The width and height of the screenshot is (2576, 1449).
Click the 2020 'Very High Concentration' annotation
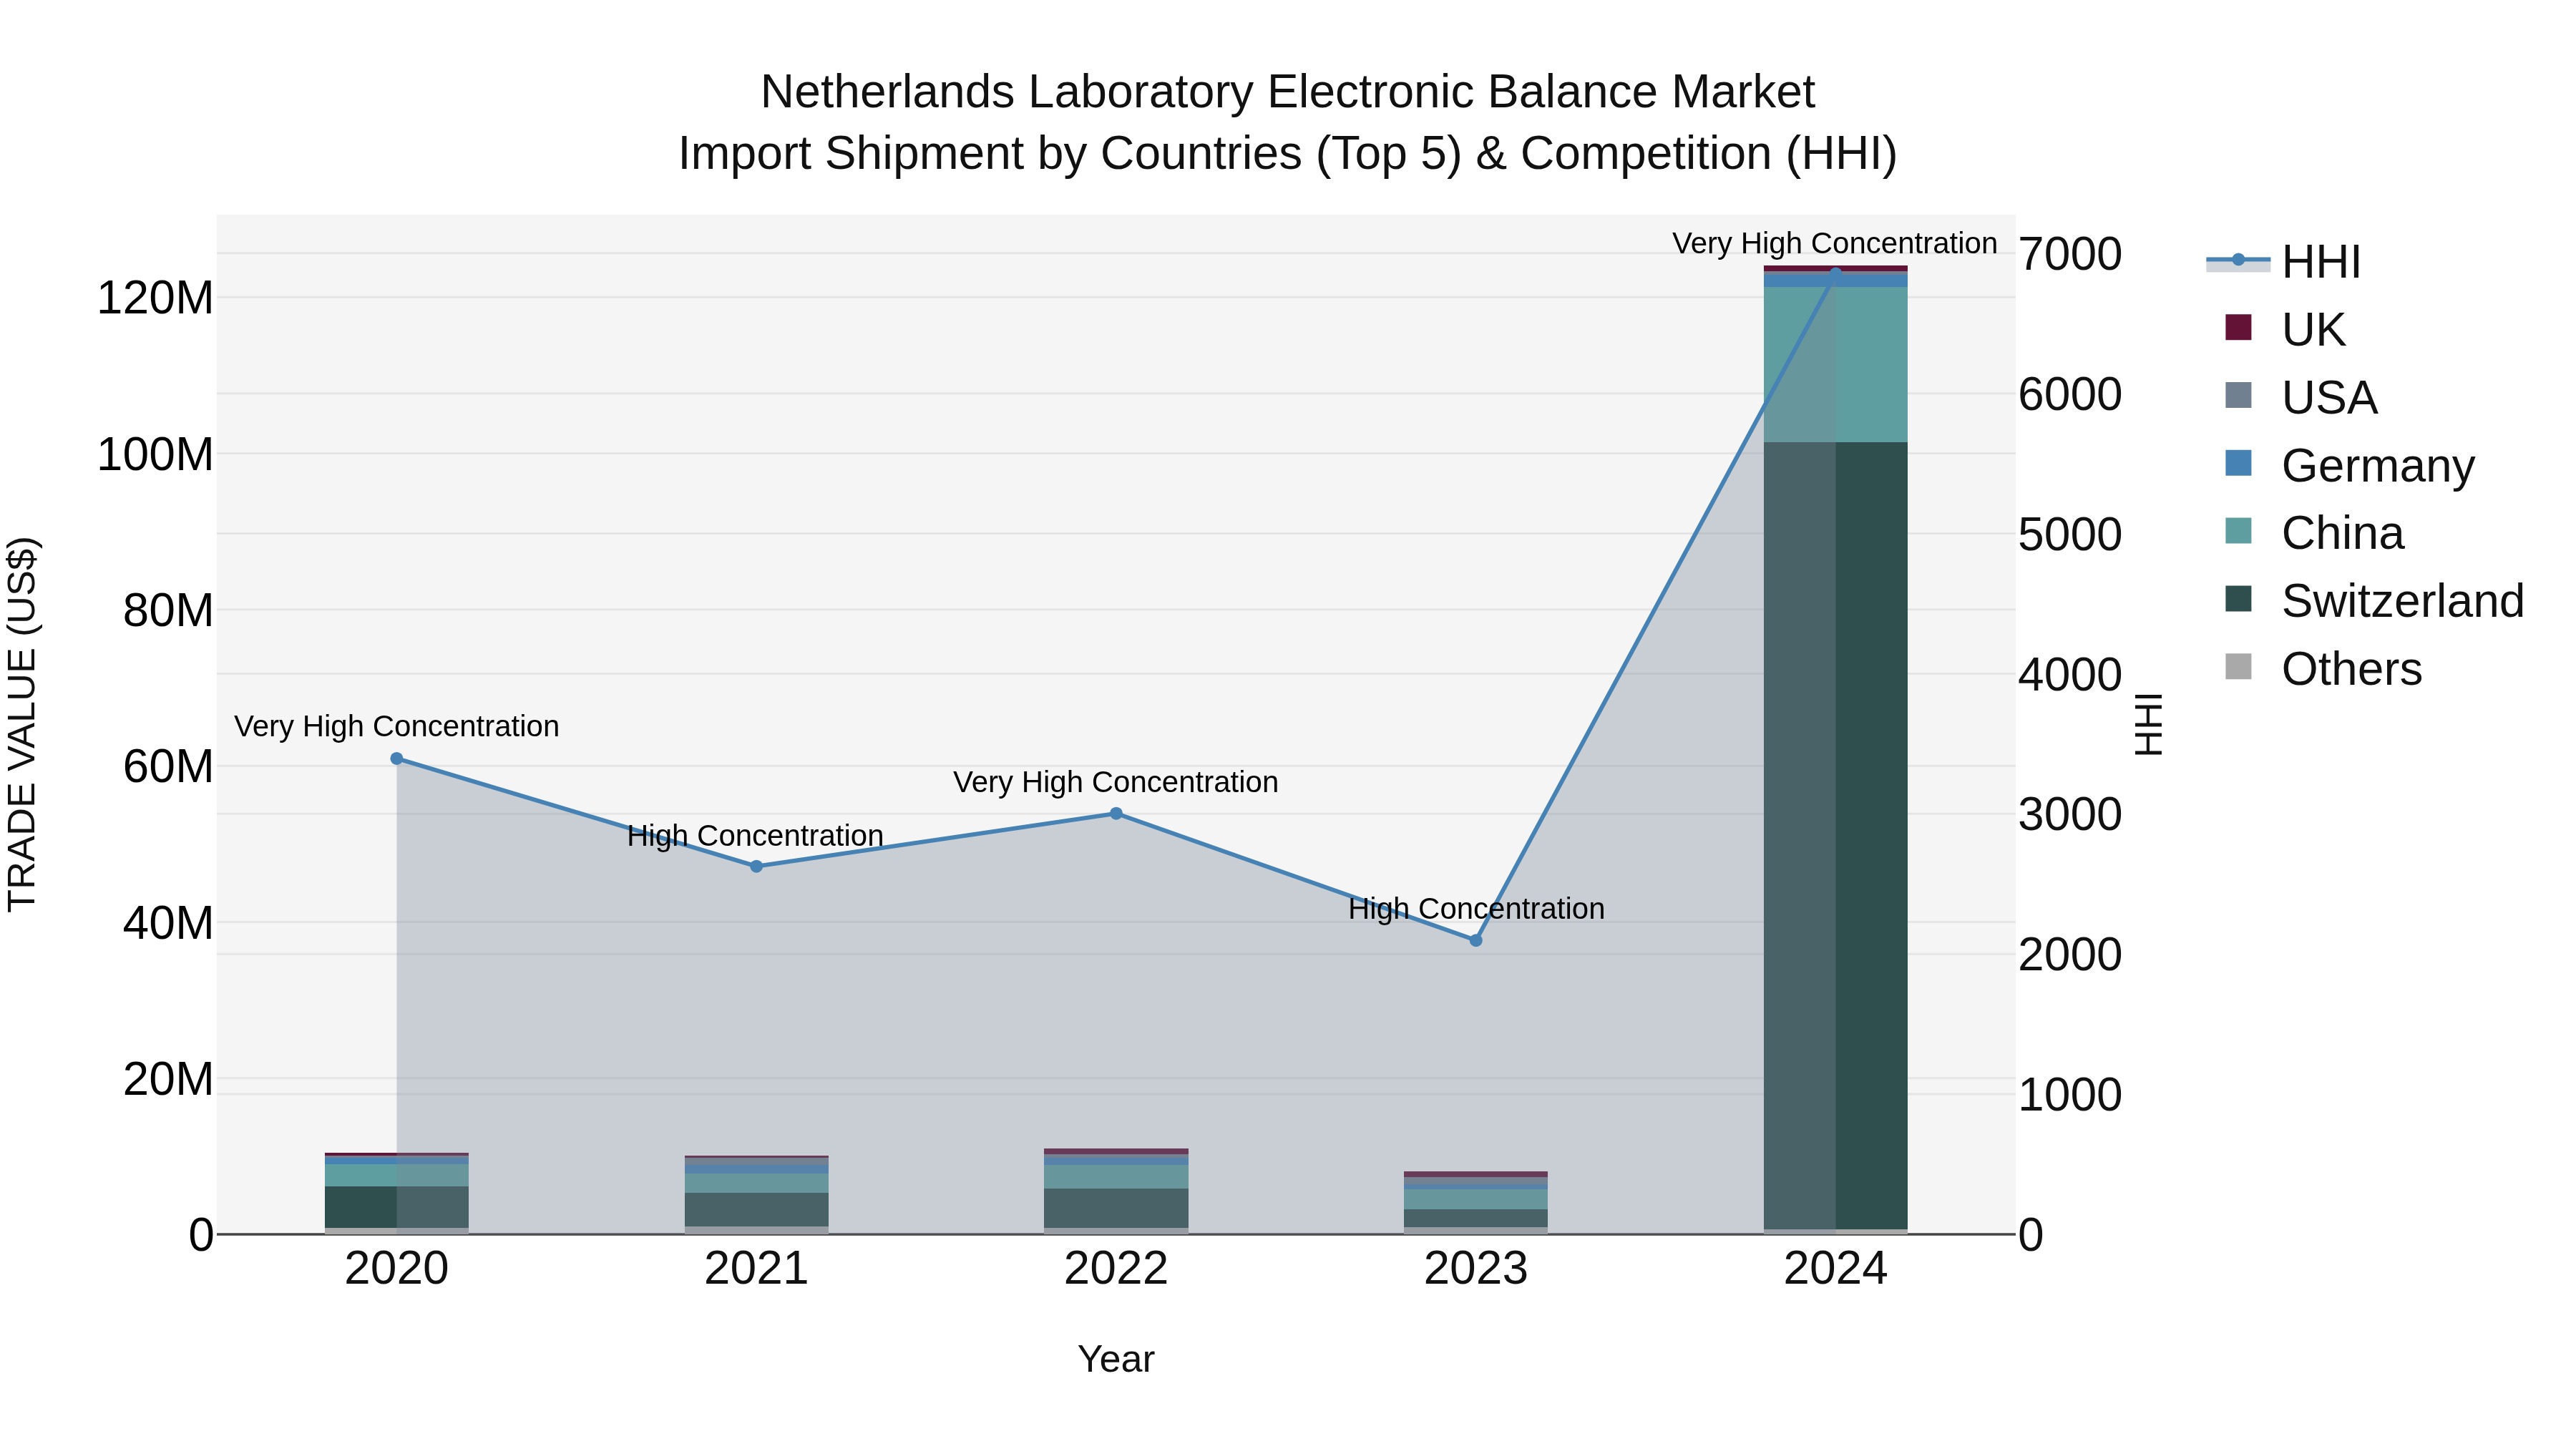tap(397, 726)
